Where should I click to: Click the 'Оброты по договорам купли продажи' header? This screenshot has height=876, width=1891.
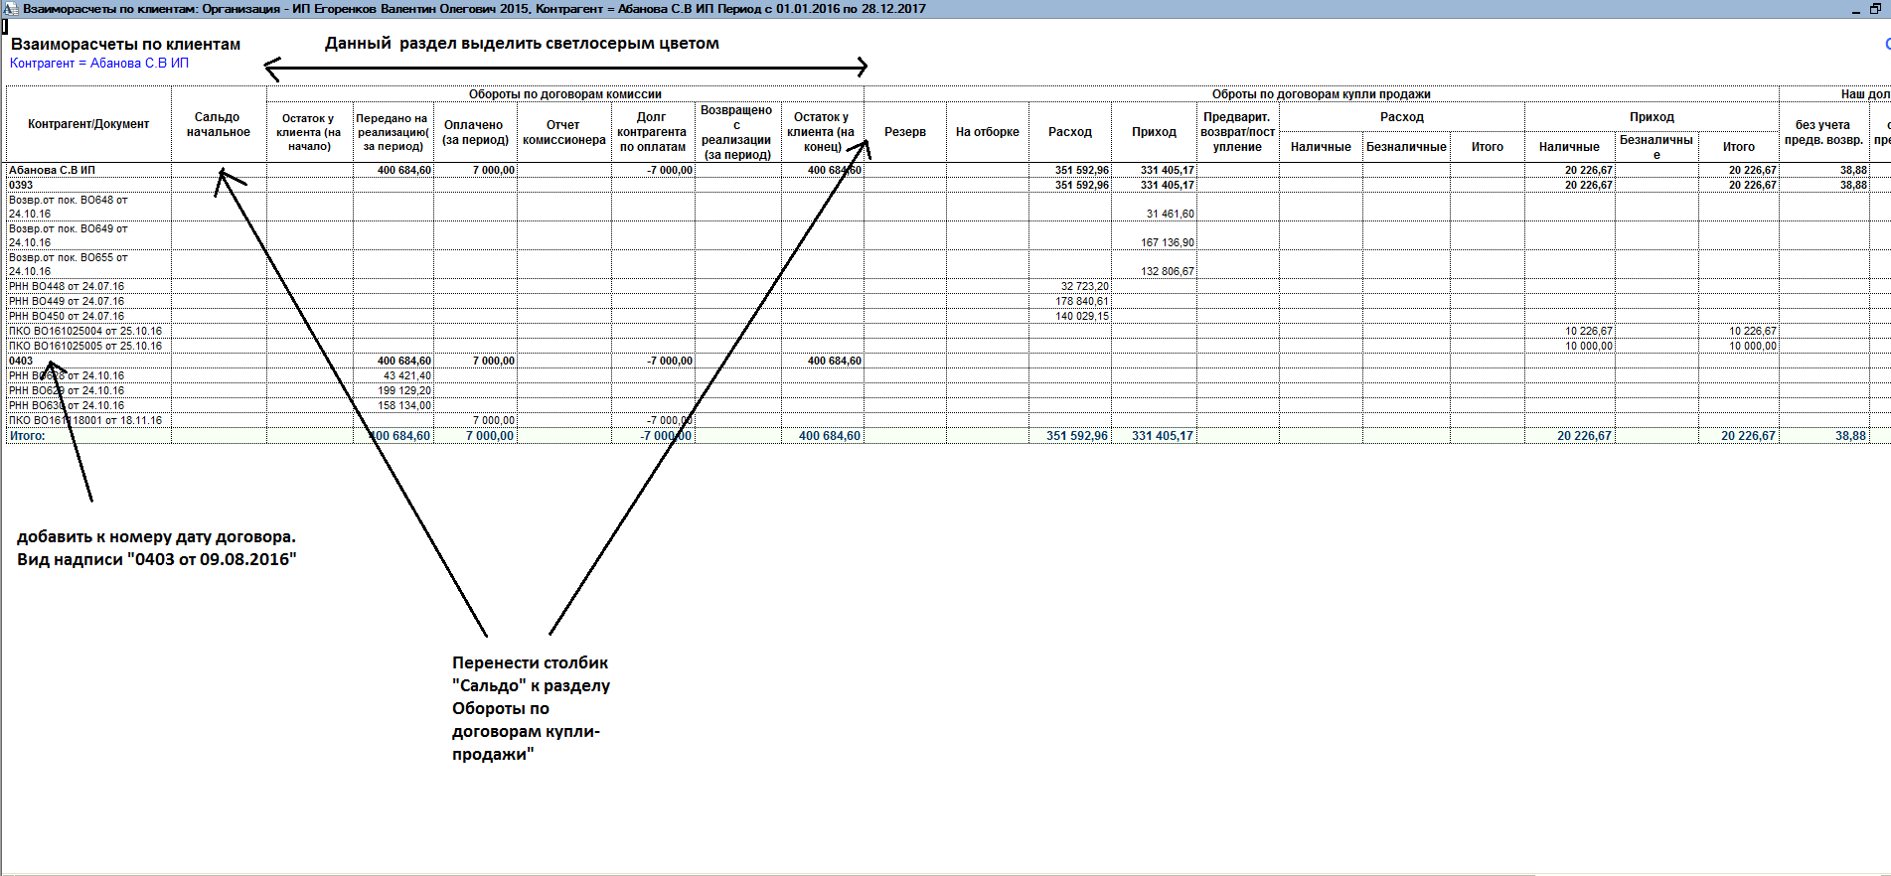tap(1321, 94)
